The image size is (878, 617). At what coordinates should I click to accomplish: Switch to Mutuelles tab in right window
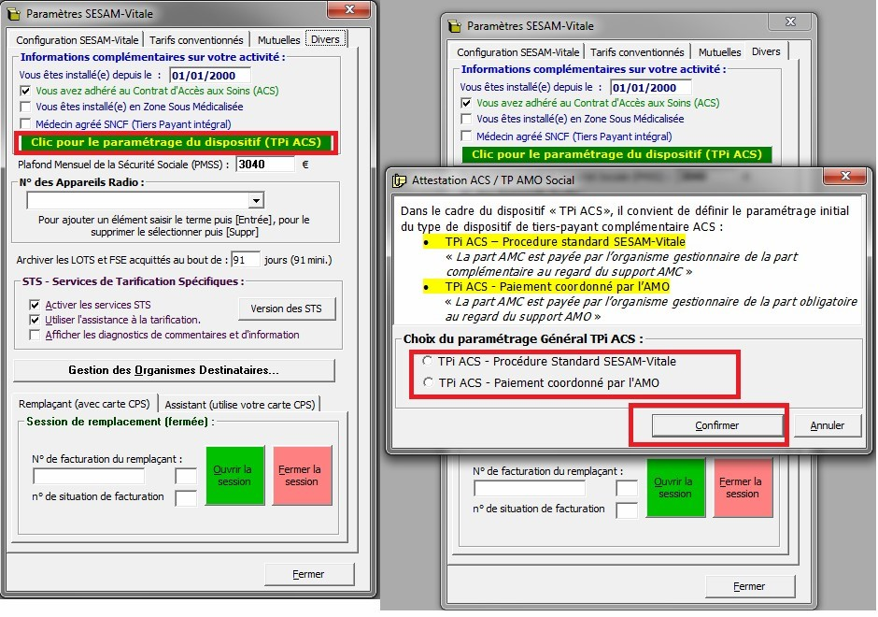[719, 52]
